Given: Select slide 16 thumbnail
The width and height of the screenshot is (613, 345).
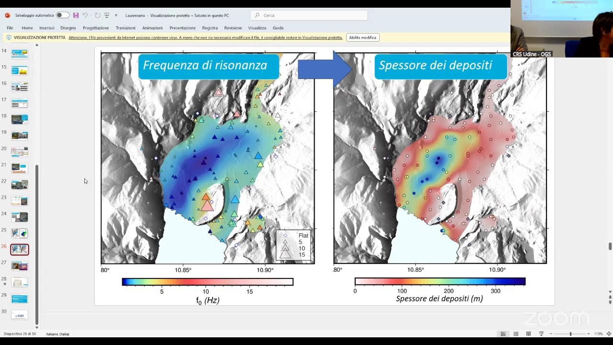Looking at the screenshot, I should point(20,87).
